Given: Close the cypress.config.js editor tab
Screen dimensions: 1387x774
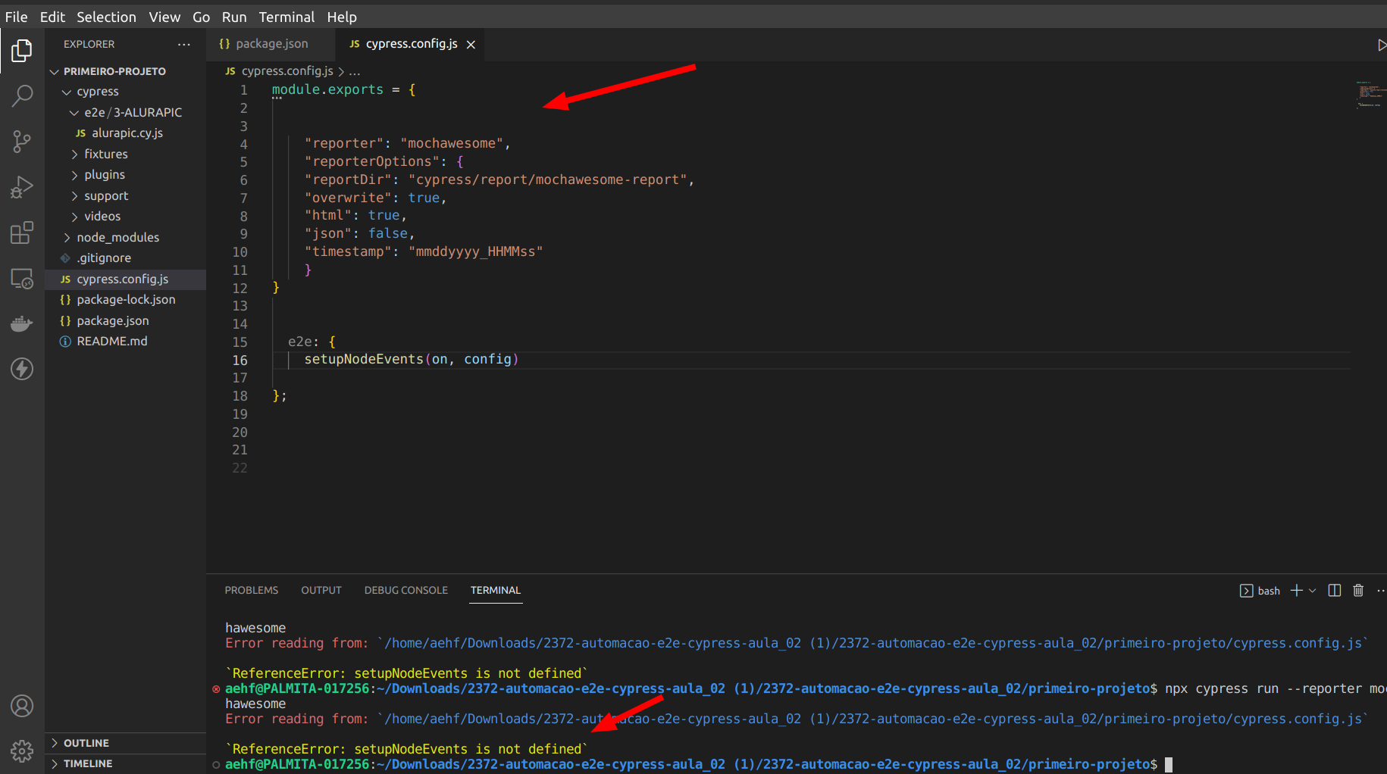Looking at the screenshot, I should point(471,45).
